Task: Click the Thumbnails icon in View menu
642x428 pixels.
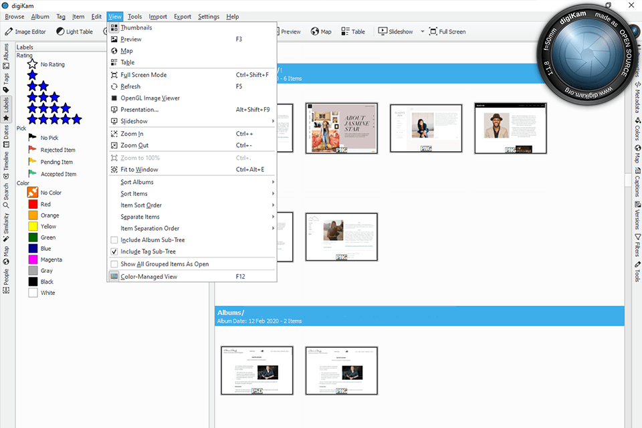Action: click(x=114, y=27)
